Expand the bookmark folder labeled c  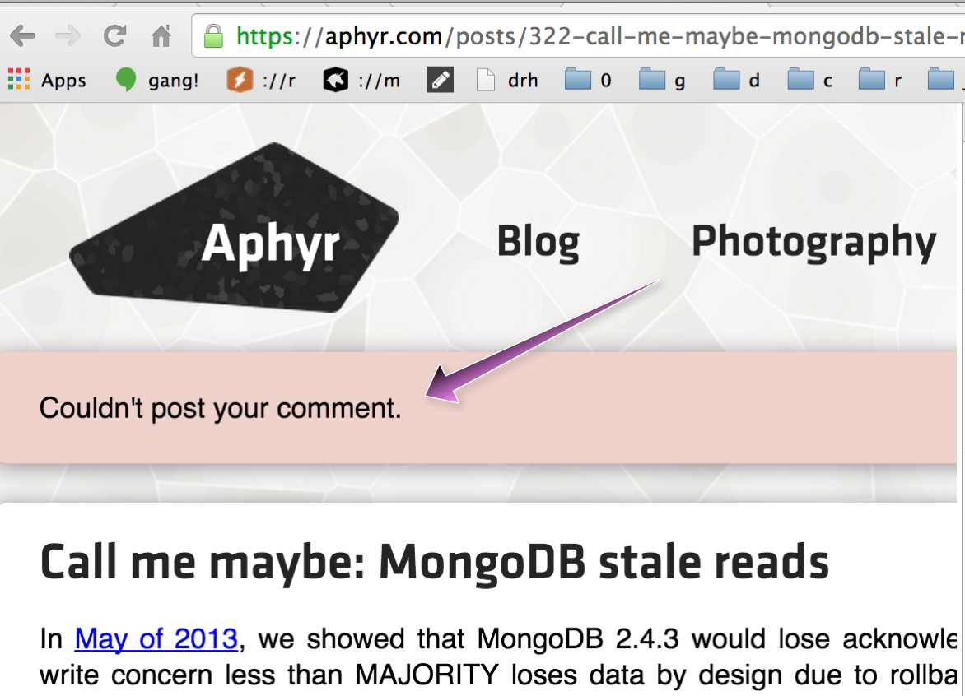810,80
